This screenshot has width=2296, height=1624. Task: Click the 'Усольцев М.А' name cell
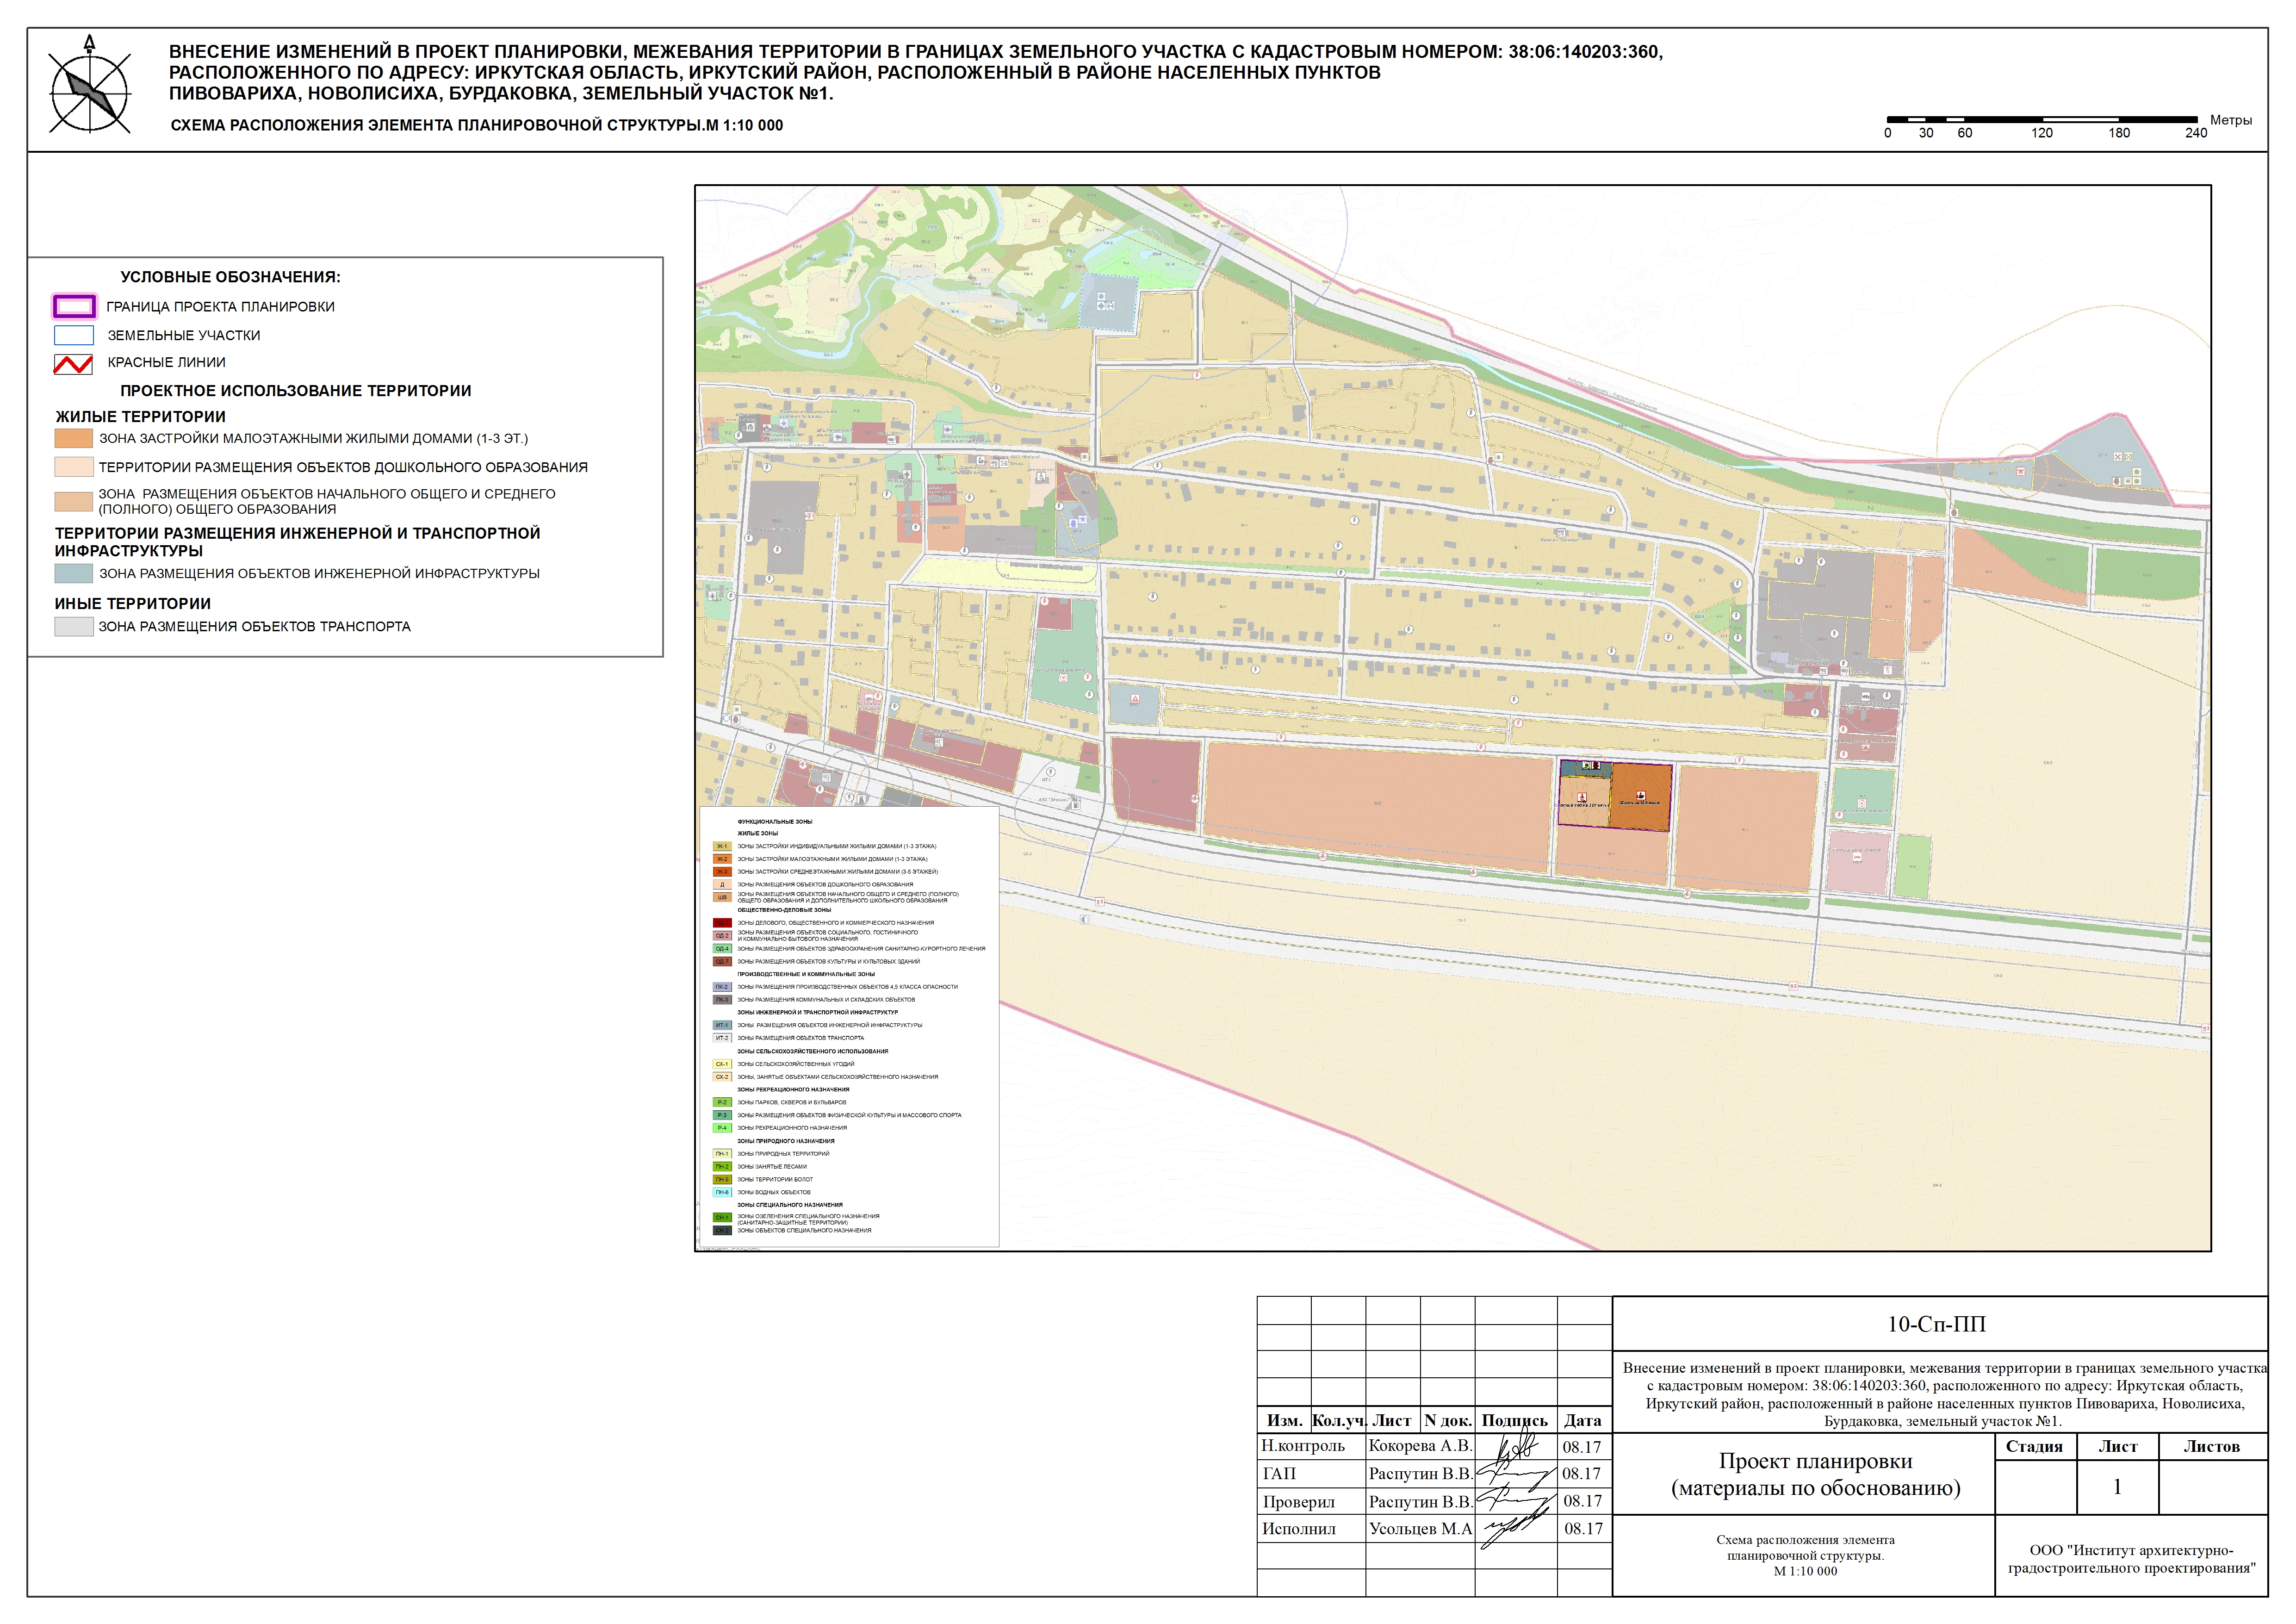point(1420,1529)
